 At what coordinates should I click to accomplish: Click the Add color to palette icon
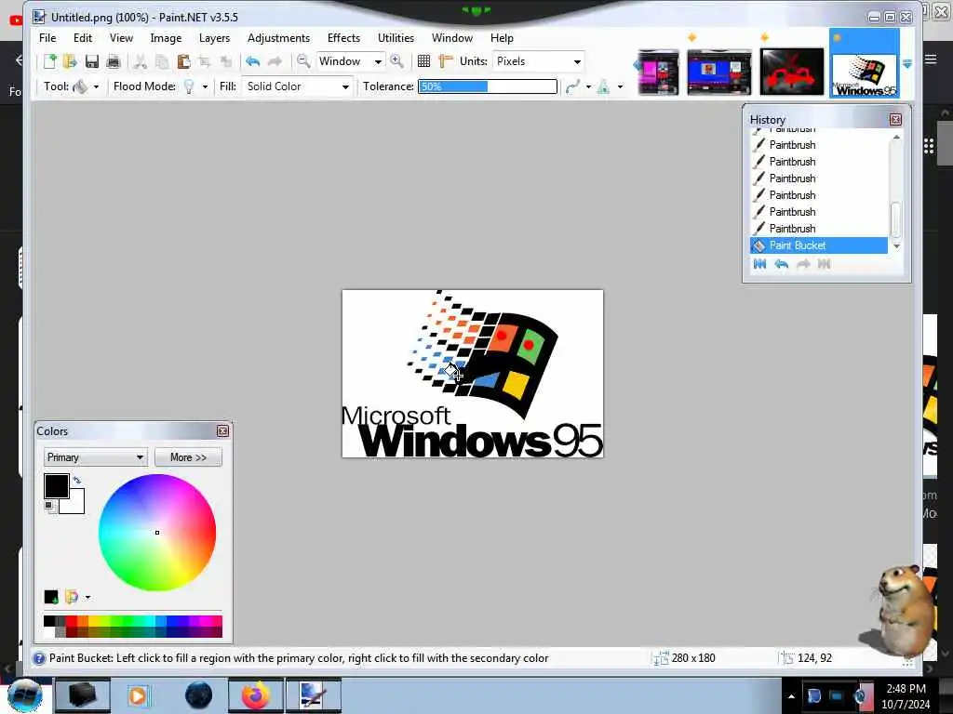point(51,598)
